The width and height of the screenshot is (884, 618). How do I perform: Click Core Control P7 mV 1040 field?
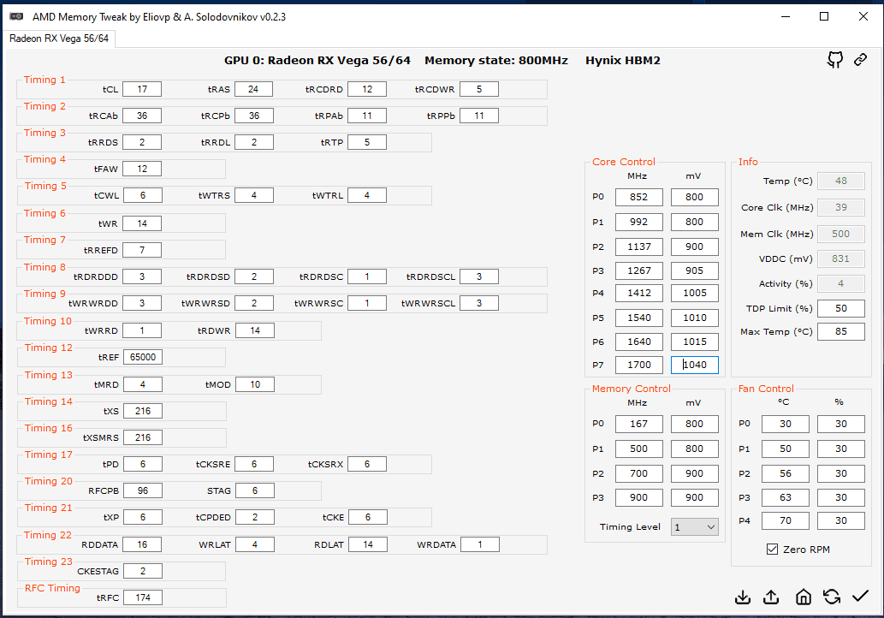(695, 365)
